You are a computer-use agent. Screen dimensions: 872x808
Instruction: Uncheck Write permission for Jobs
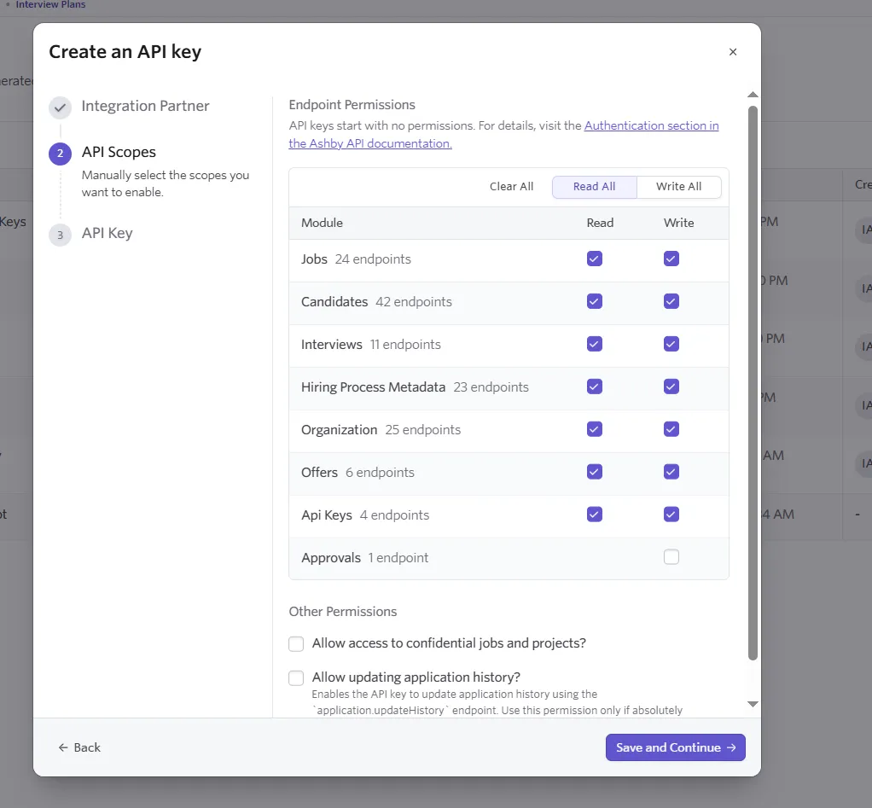click(671, 259)
